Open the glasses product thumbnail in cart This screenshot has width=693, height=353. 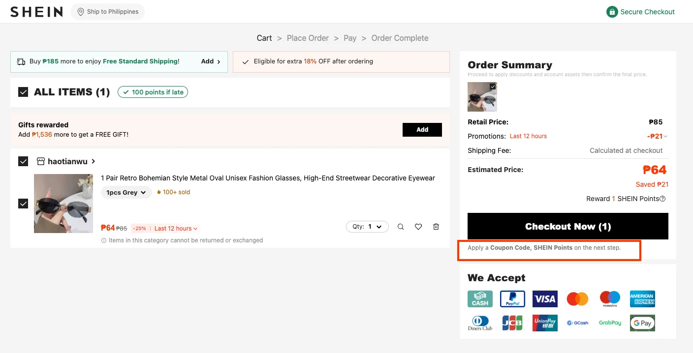(63, 204)
